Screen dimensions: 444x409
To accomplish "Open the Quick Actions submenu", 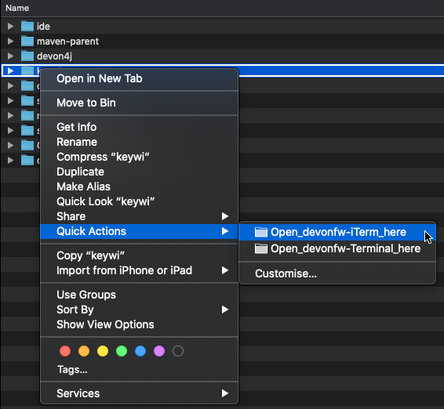I will click(x=139, y=231).
